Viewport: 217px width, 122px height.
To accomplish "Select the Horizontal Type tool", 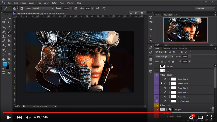I will point(9,50).
